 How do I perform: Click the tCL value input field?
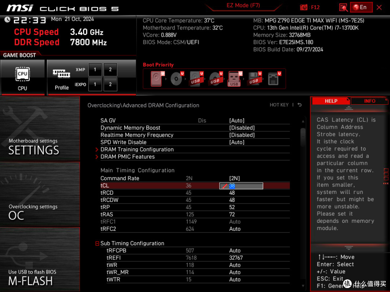241,186
